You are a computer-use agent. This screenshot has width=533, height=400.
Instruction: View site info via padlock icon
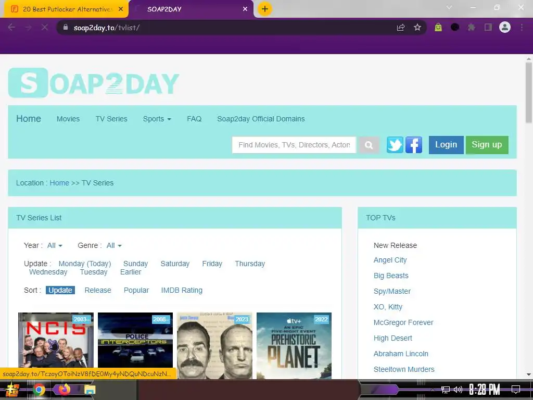click(66, 27)
